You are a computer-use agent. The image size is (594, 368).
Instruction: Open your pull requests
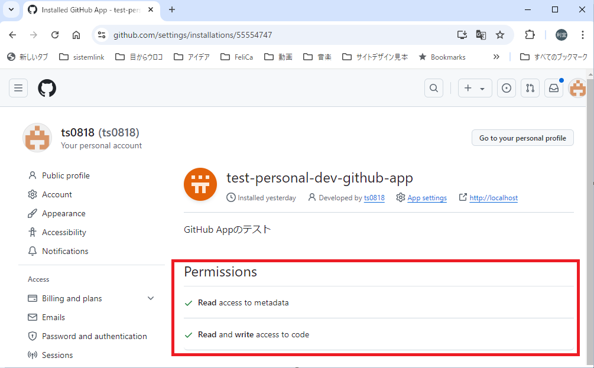pos(530,87)
